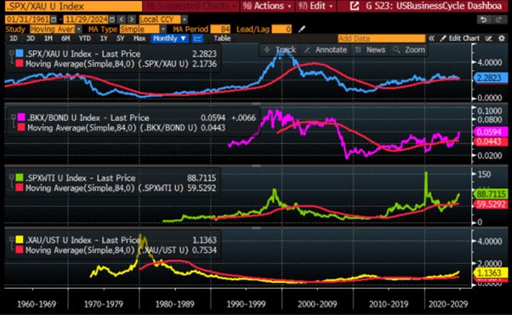The height and width of the screenshot is (315, 512).
Task: Click the 2.2823 axis value label
Action: pyautogui.click(x=491, y=77)
